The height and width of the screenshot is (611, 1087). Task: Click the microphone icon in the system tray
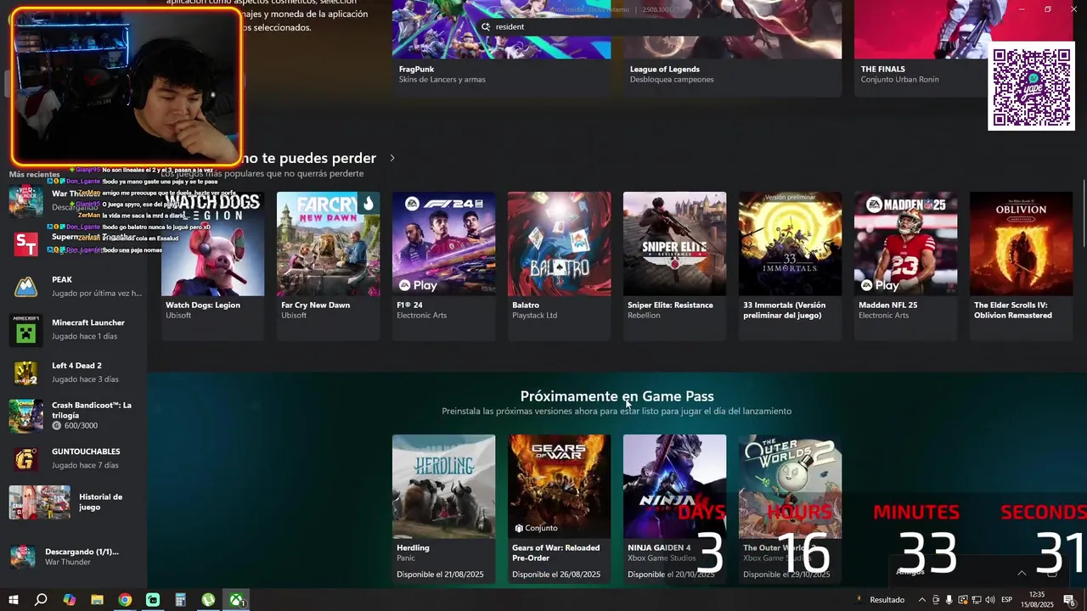[949, 600]
